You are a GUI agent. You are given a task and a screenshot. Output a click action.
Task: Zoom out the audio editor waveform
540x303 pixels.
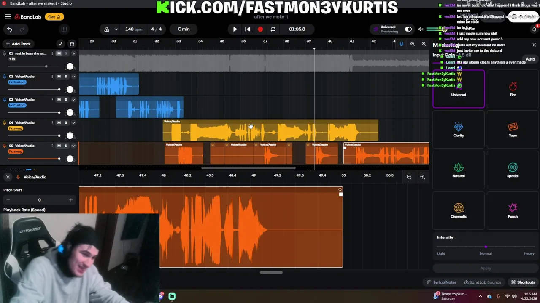click(409, 177)
